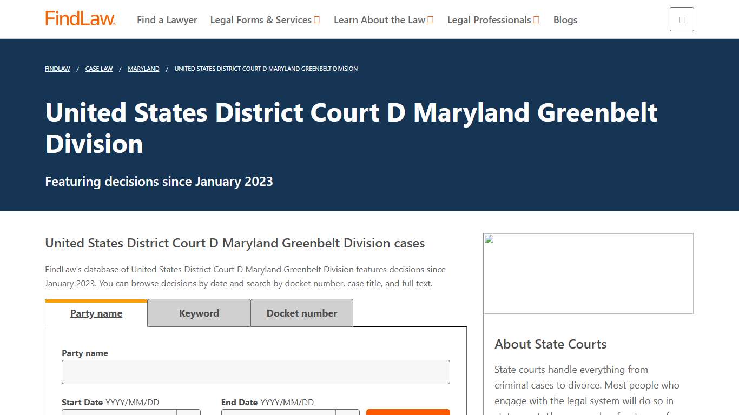Open the End Date calendar picker
Viewport: 739px width, 415px height.
pyautogui.click(x=347, y=413)
